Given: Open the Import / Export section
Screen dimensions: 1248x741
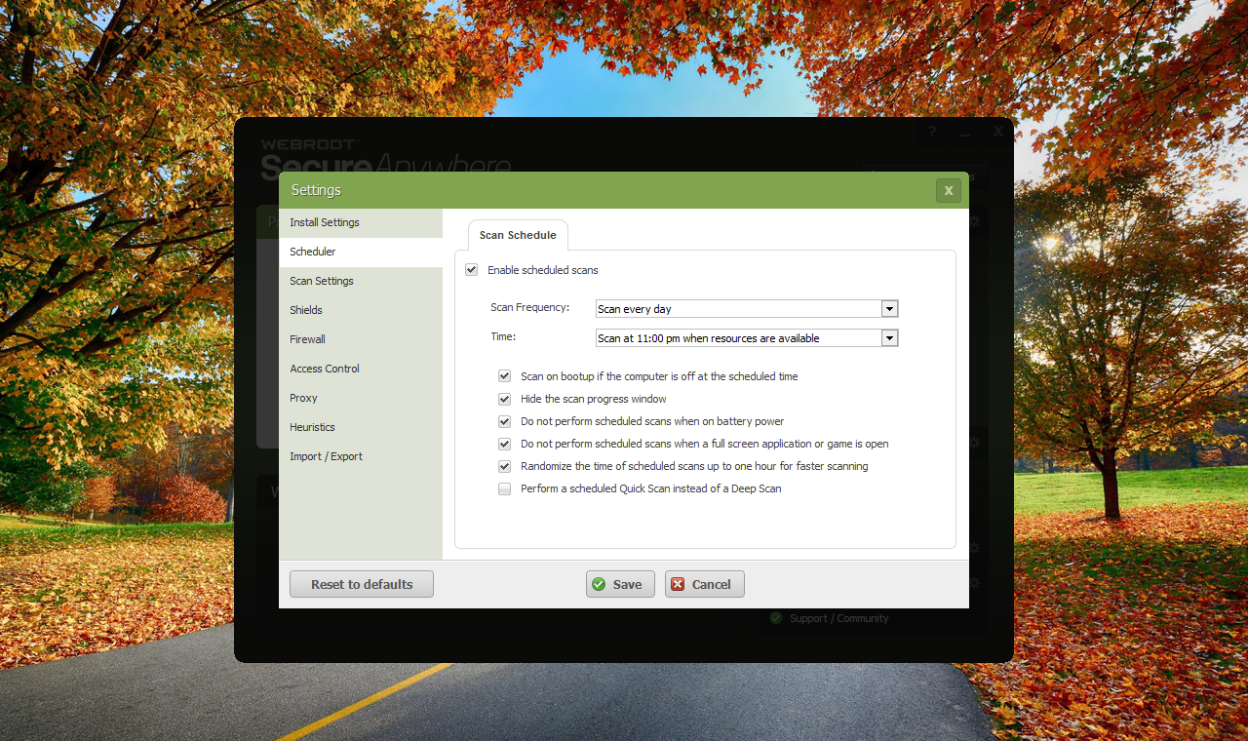Looking at the screenshot, I should point(326,456).
